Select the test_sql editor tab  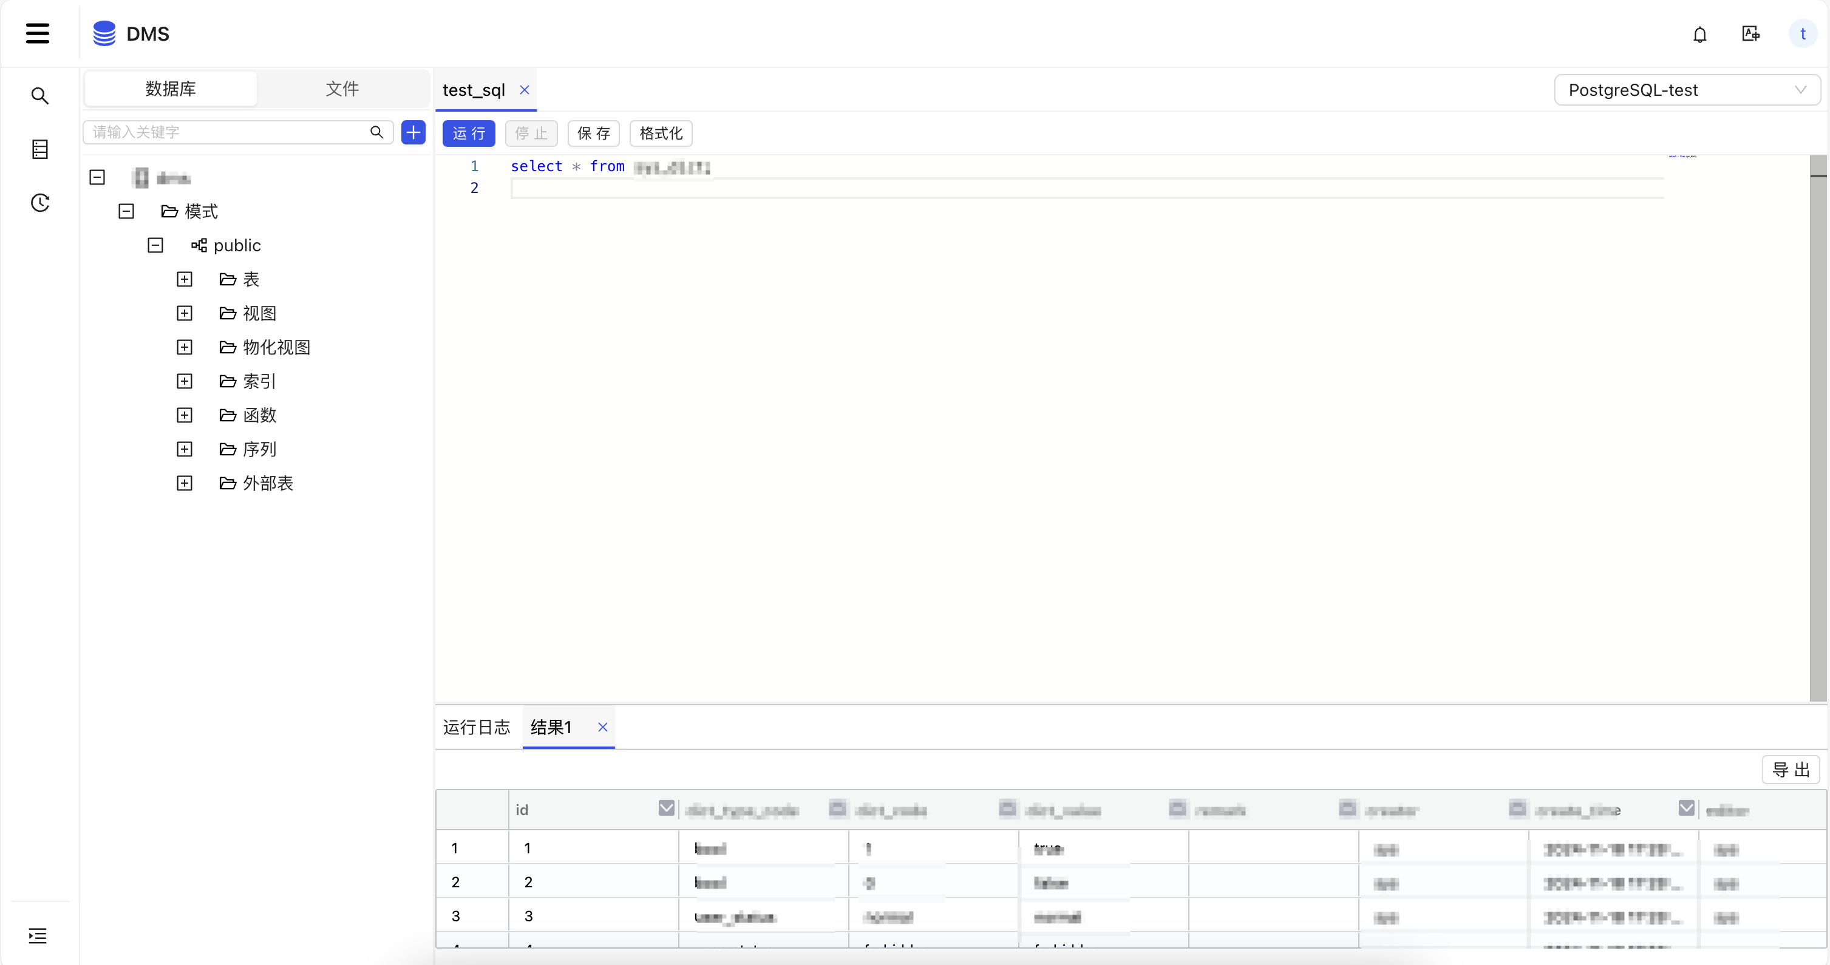click(474, 90)
